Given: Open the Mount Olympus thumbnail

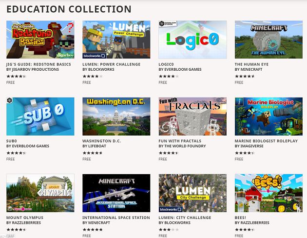Looking at the screenshot, I should point(40,193).
